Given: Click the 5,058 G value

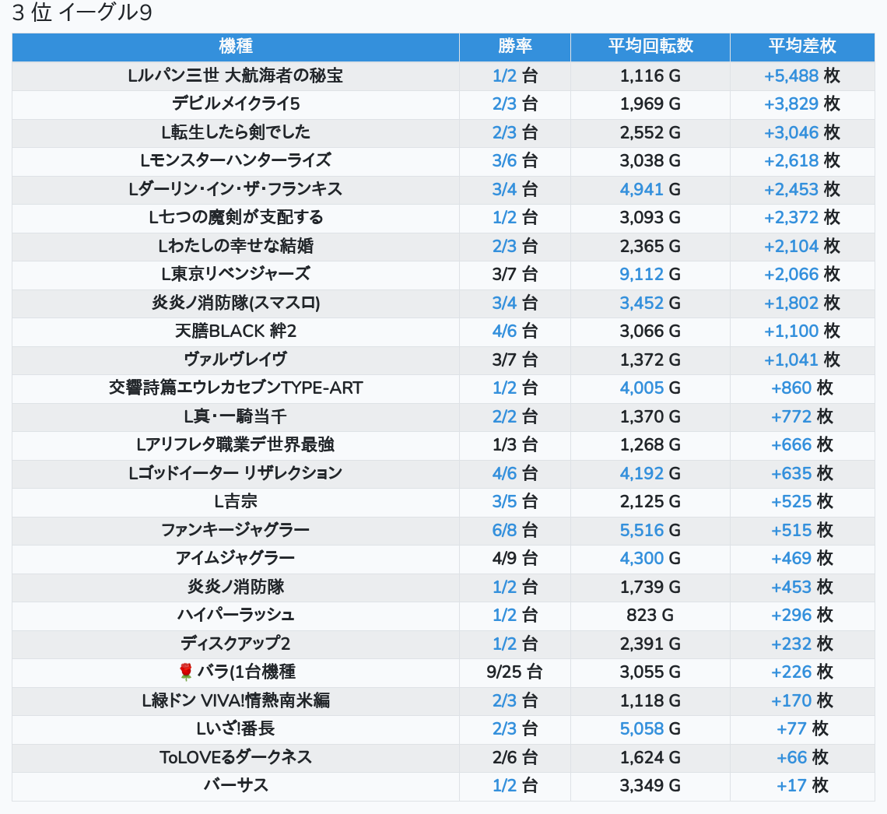Looking at the screenshot, I should [650, 728].
